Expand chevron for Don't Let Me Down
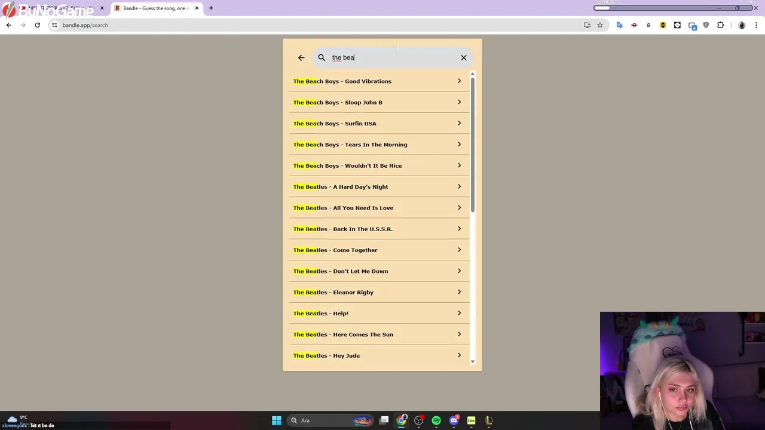The image size is (765, 430). click(459, 271)
